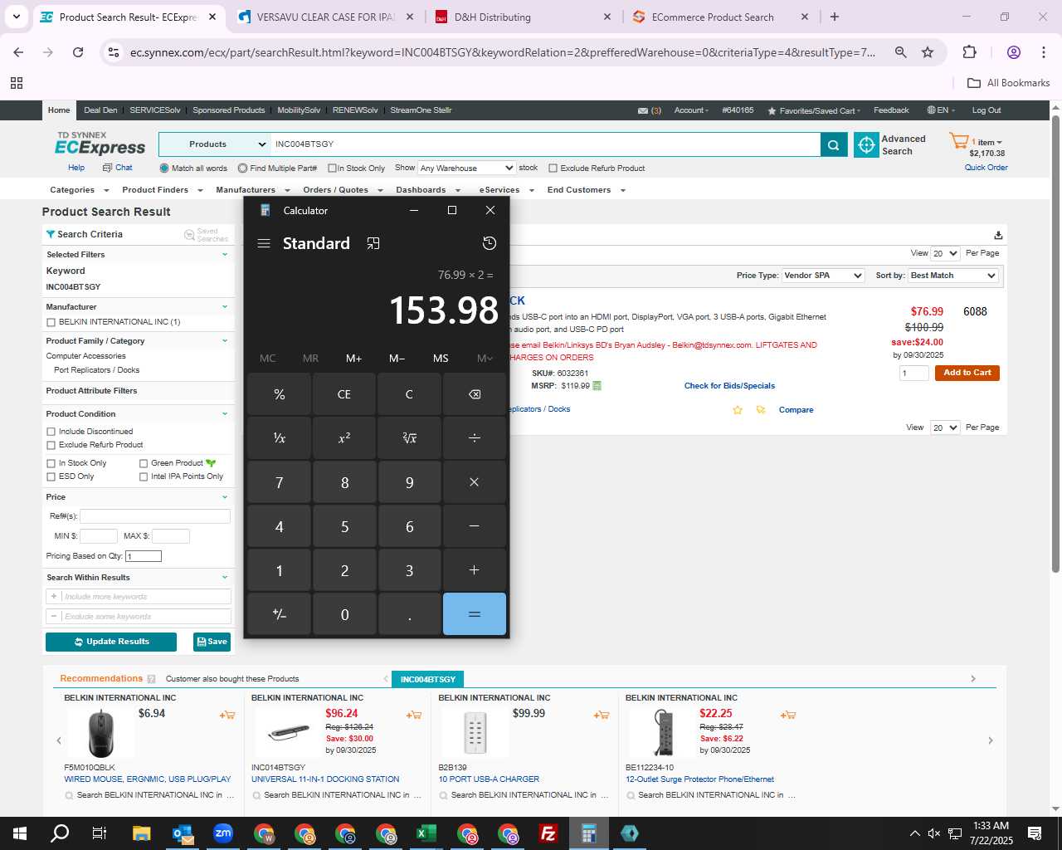Reload the page in the browser
This screenshot has height=850, width=1062.
tap(78, 52)
